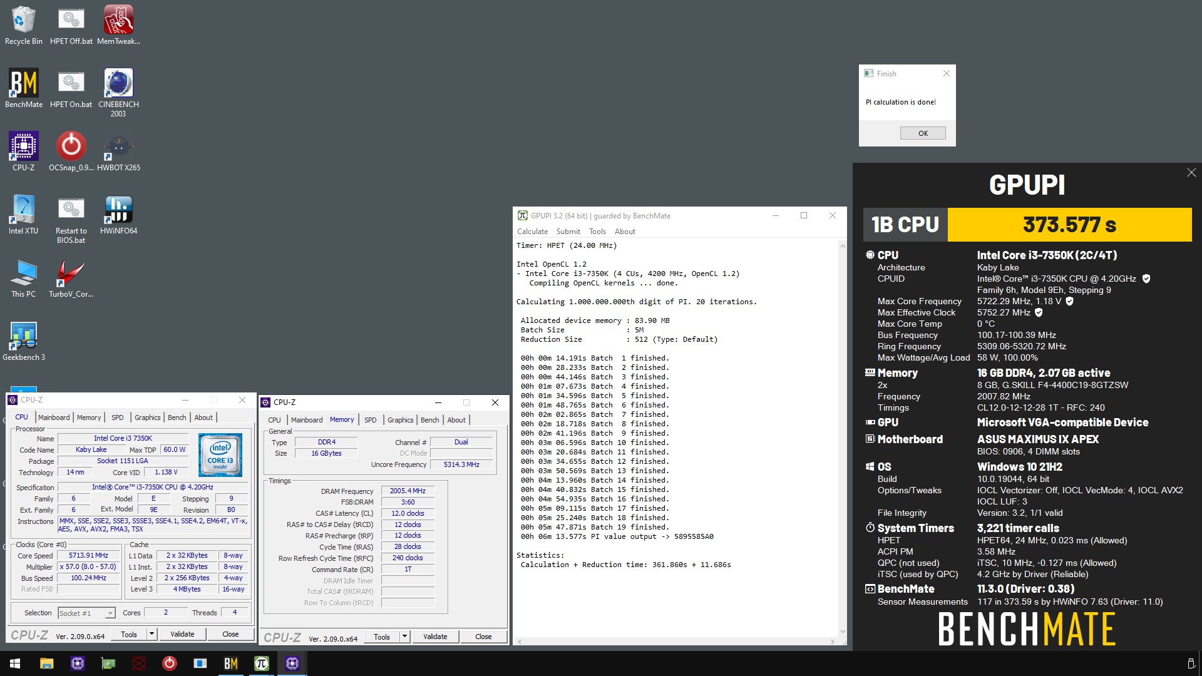Open Mainboard tab in right CPU-Z

(307, 420)
